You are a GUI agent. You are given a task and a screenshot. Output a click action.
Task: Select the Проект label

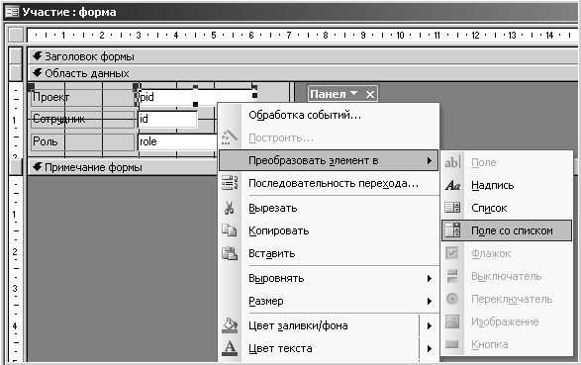pos(82,97)
